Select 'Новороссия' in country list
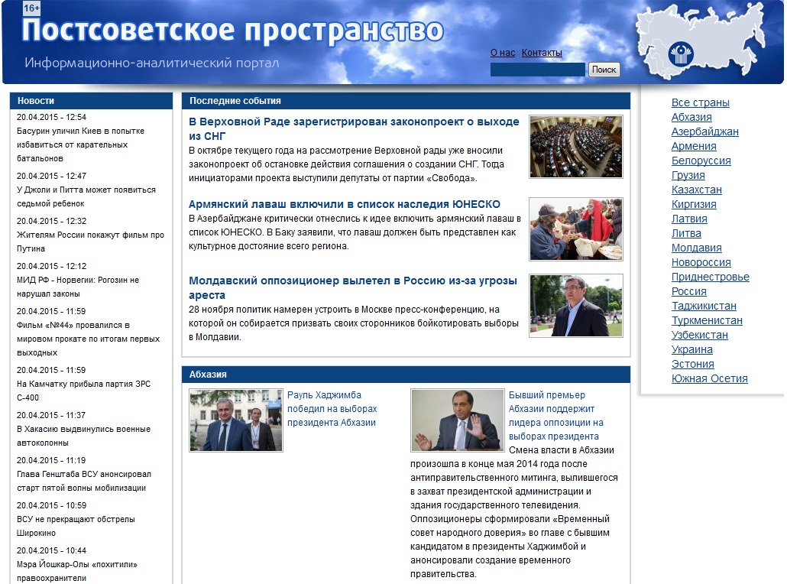 (701, 263)
